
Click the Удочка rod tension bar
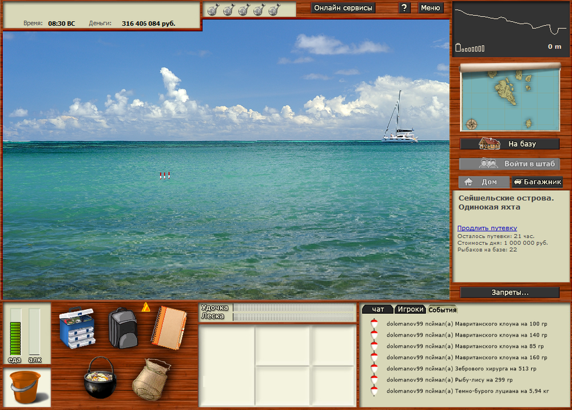coord(294,307)
